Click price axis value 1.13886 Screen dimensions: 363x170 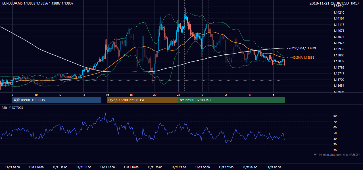click(x=339, y=55)
